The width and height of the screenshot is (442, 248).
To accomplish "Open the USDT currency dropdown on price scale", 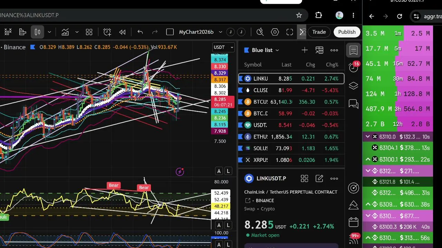I will tap(224, 47).
